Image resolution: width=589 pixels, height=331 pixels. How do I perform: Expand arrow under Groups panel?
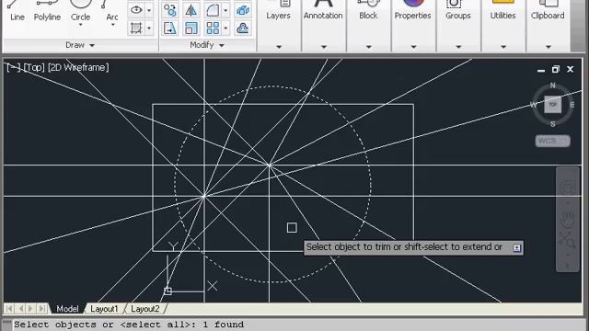point(458,47)
